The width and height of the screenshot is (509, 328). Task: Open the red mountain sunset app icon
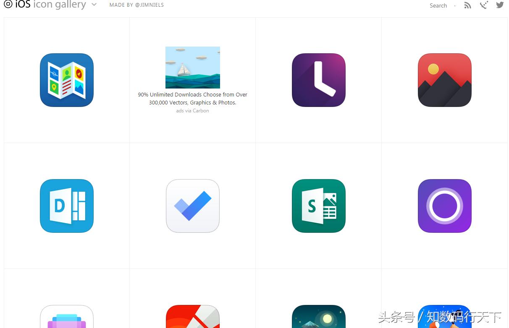pyautogui.click(x=445, y=80)
